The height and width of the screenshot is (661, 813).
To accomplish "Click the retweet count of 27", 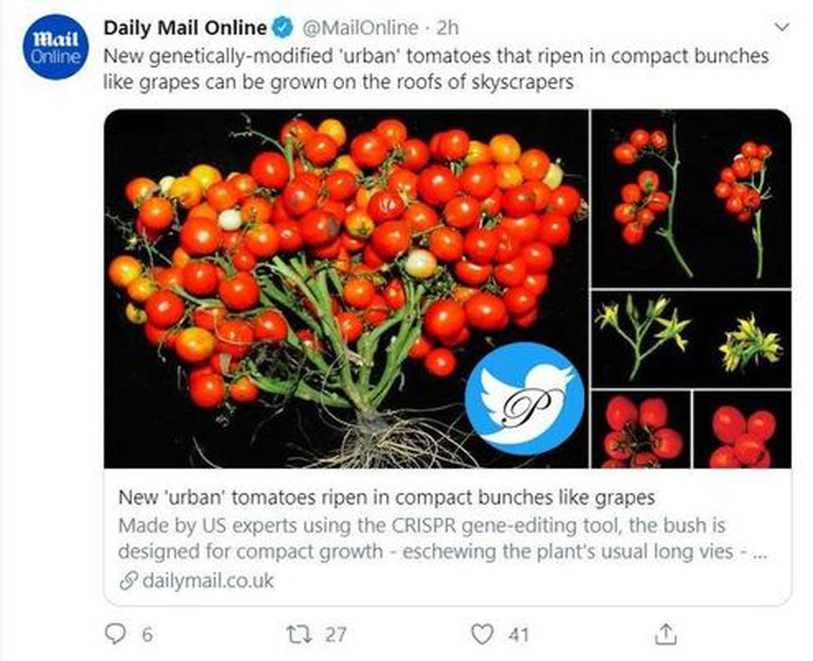I will [335, 635].
